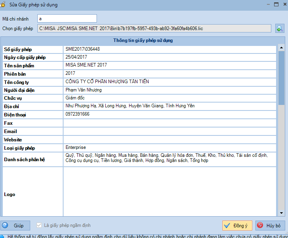The height and width of the screenshot is (238, 288).
Task: Maximize the license dialog window
Action: click(x=274, y=4)
